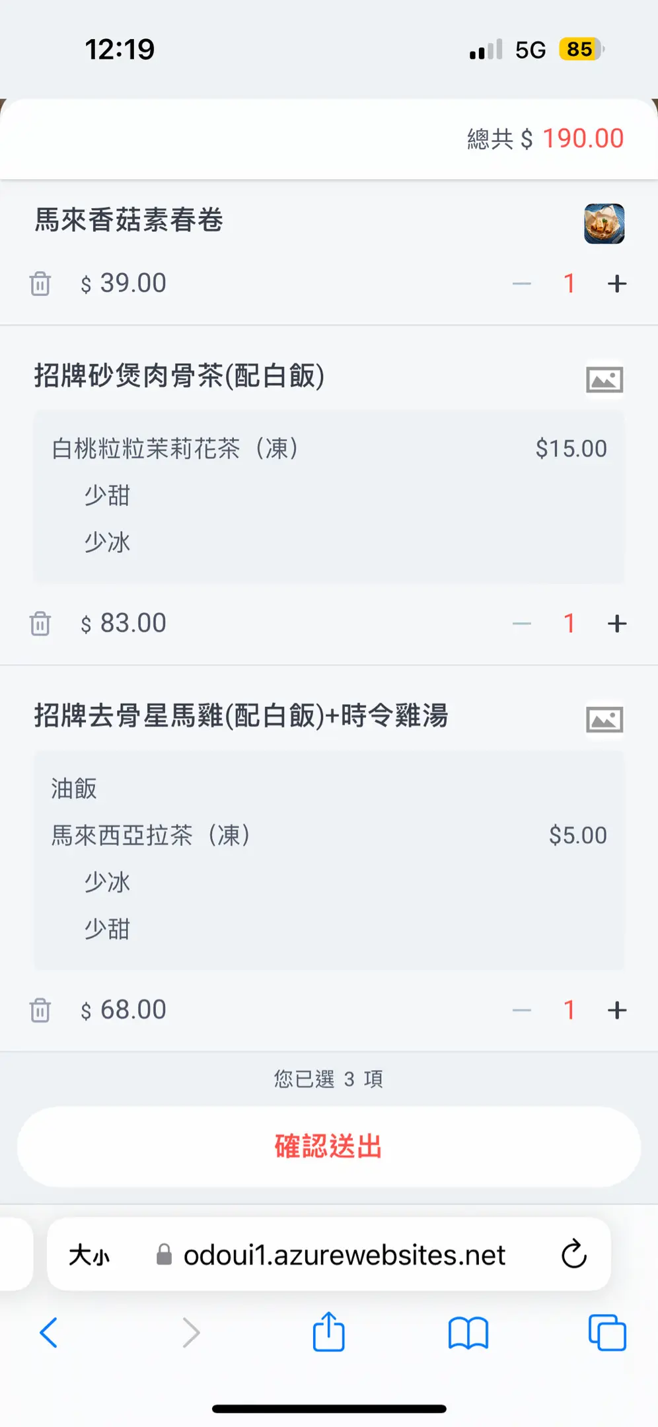Open Safari bookmarks
Image resolution: width=658 pixels, height=1427 pixels.
click(468, 1333)
